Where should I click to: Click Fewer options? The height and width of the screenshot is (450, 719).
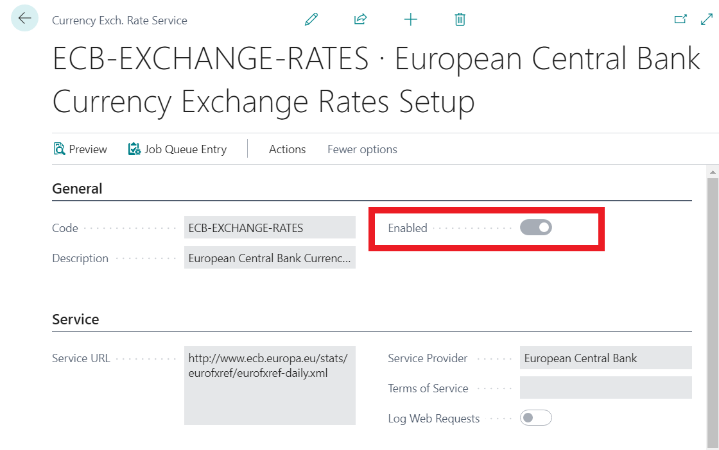[362, 149]
